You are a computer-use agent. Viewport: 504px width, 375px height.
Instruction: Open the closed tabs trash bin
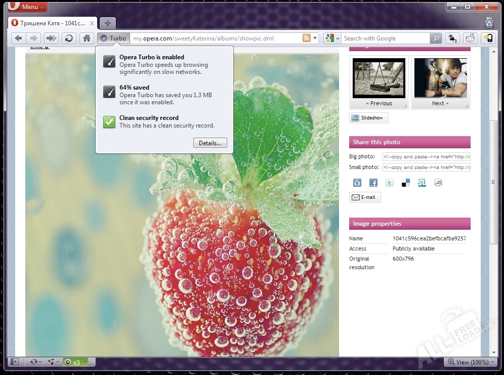(489, 22)
